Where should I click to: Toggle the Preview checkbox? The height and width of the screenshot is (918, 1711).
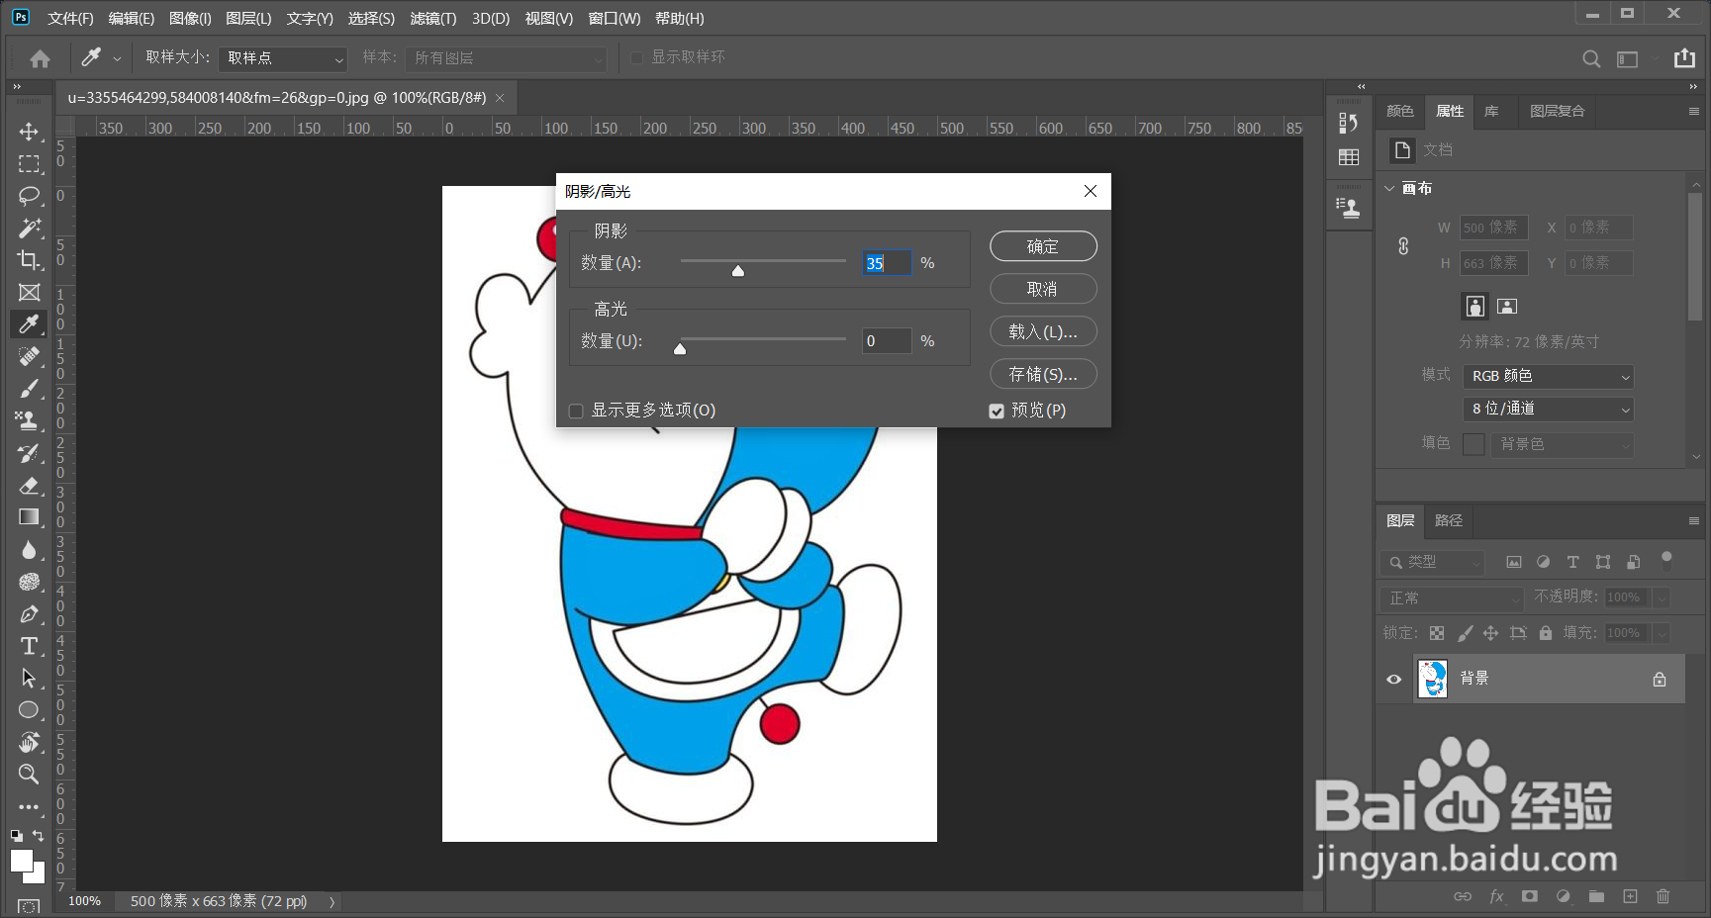[x=997, y=411]
